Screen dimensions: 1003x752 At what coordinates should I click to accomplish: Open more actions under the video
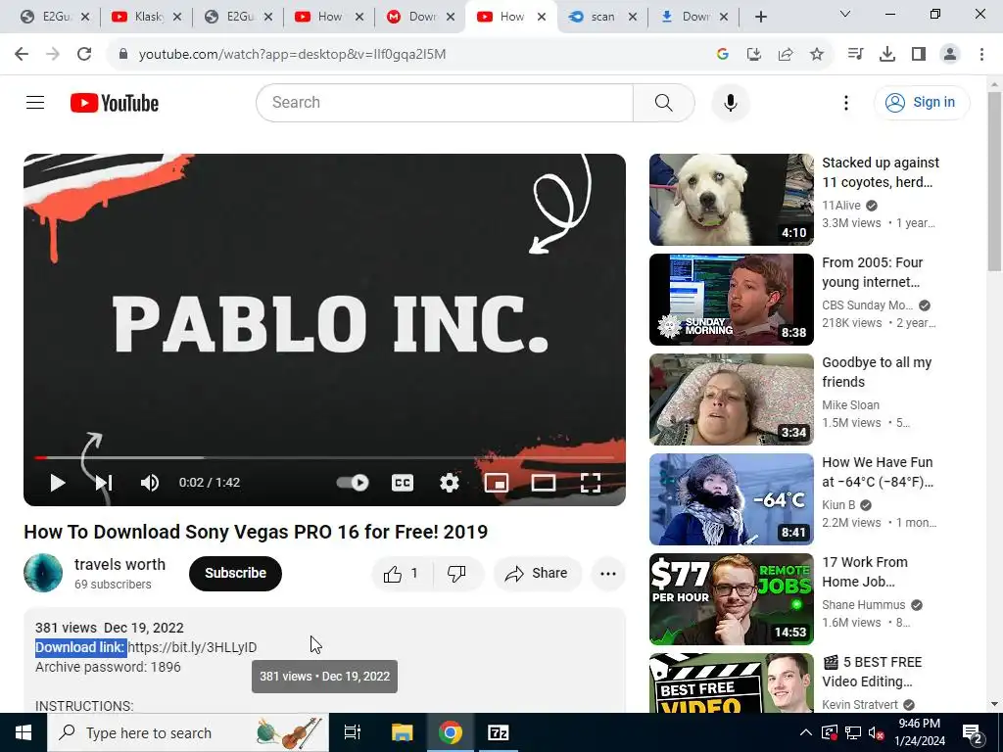point(608,574)
